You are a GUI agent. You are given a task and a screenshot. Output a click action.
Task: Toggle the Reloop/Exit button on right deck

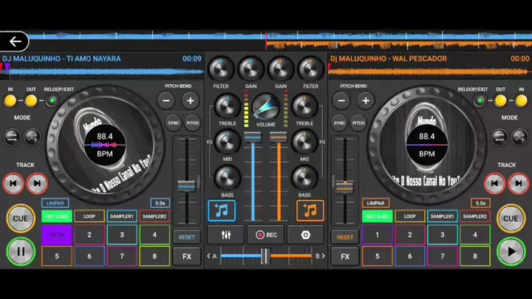coord(480,100)
